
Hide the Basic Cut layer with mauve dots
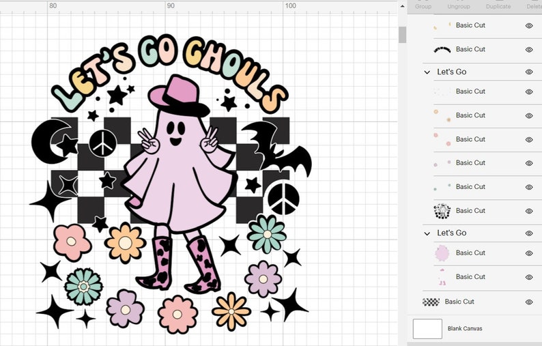pyautogui.click(x=529, y=163)
